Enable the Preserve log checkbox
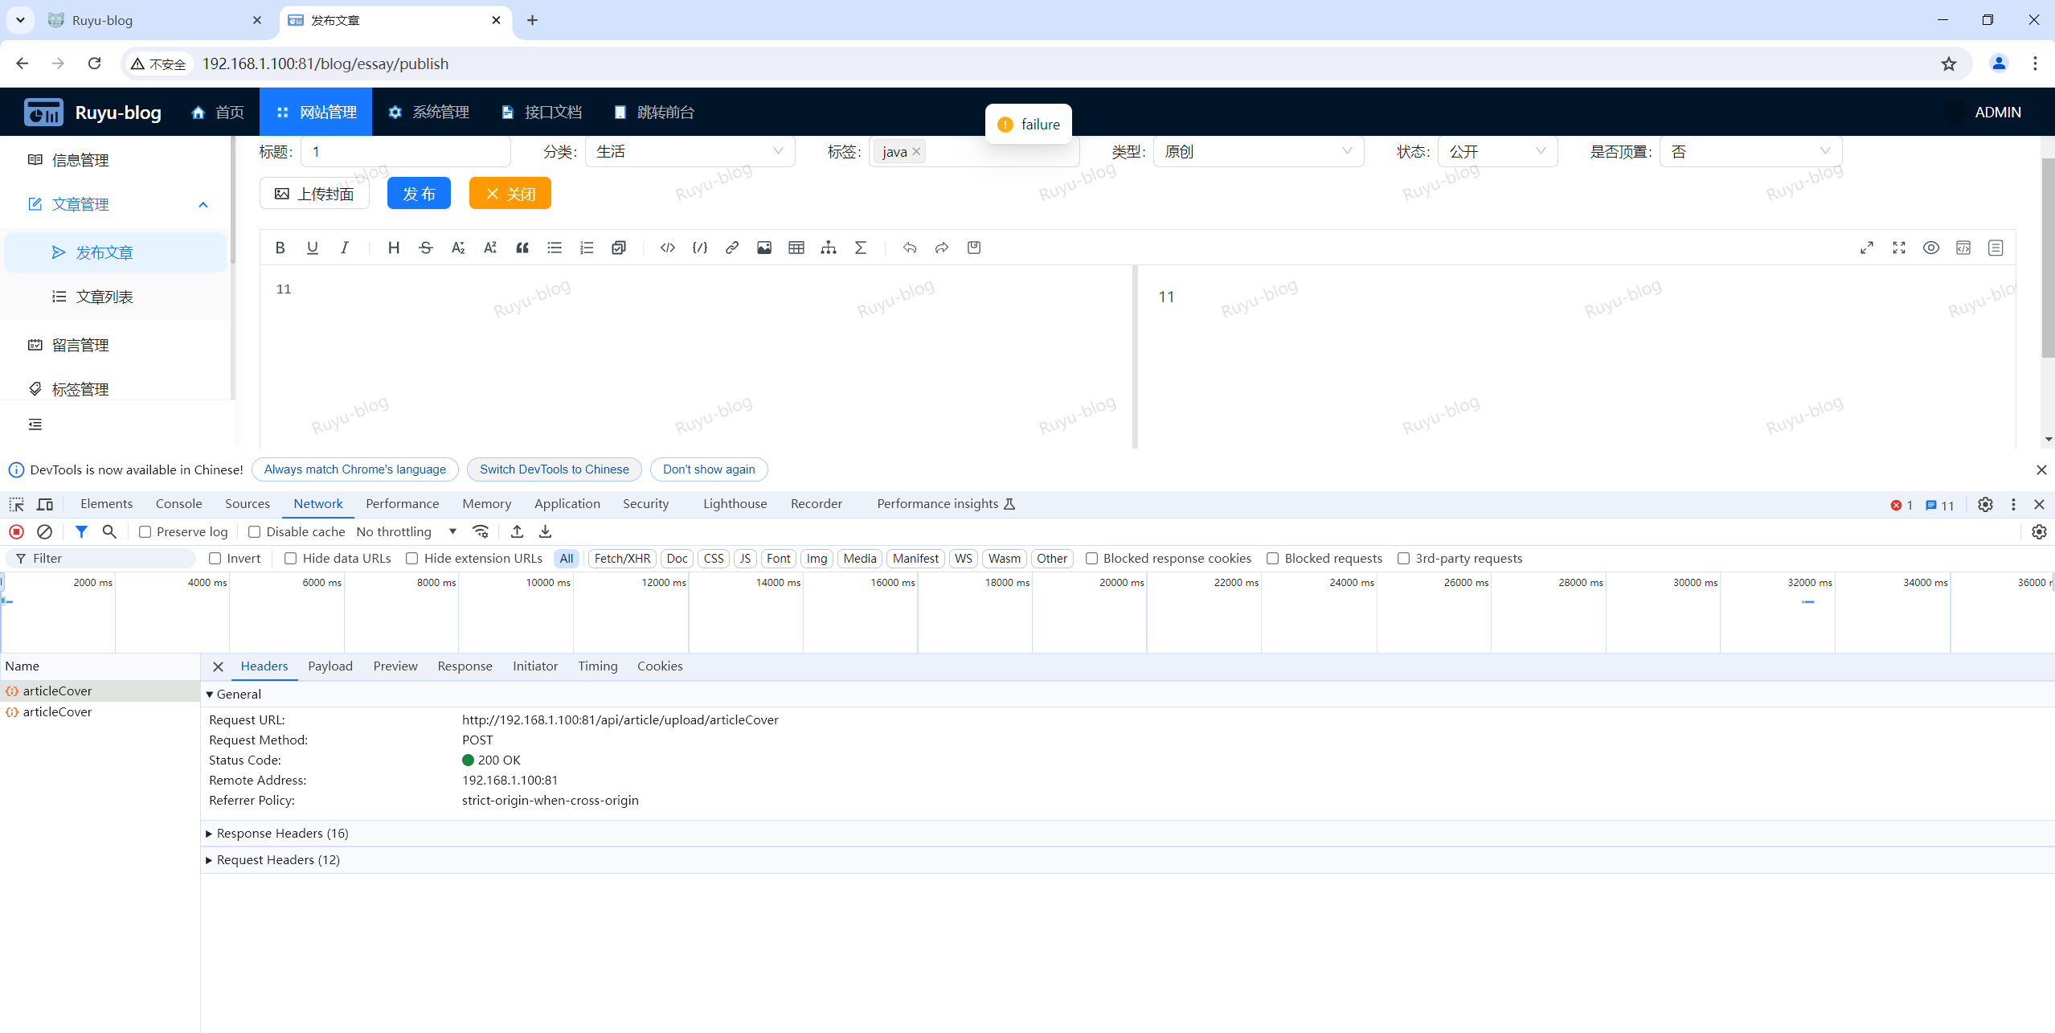Screen dimensions: 2055x1033 145,531
